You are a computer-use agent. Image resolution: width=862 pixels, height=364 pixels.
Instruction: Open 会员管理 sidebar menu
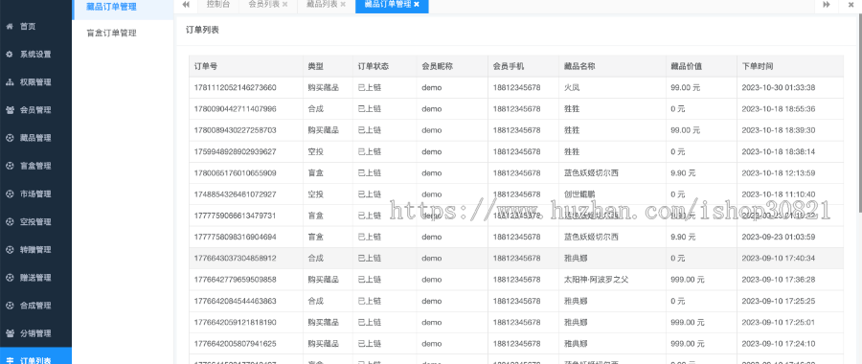[x=35, y=110]
